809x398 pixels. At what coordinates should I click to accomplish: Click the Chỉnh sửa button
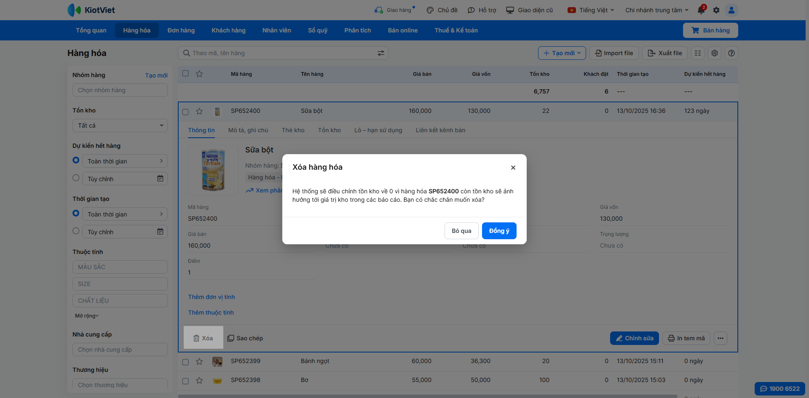pos(635,338)
